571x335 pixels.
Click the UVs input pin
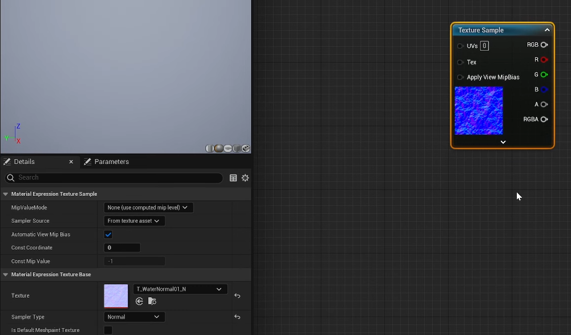point(460,46)
